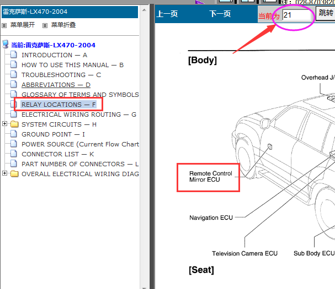
Task: Click the Sub Body ECU label
Action: coord(314,253)
